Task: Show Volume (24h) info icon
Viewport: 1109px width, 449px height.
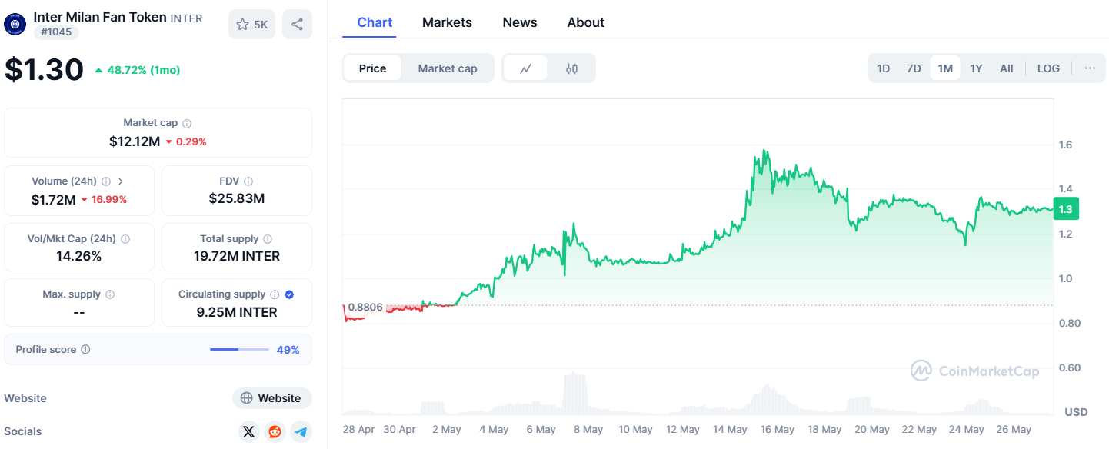Action: click(x=106, y=181)
